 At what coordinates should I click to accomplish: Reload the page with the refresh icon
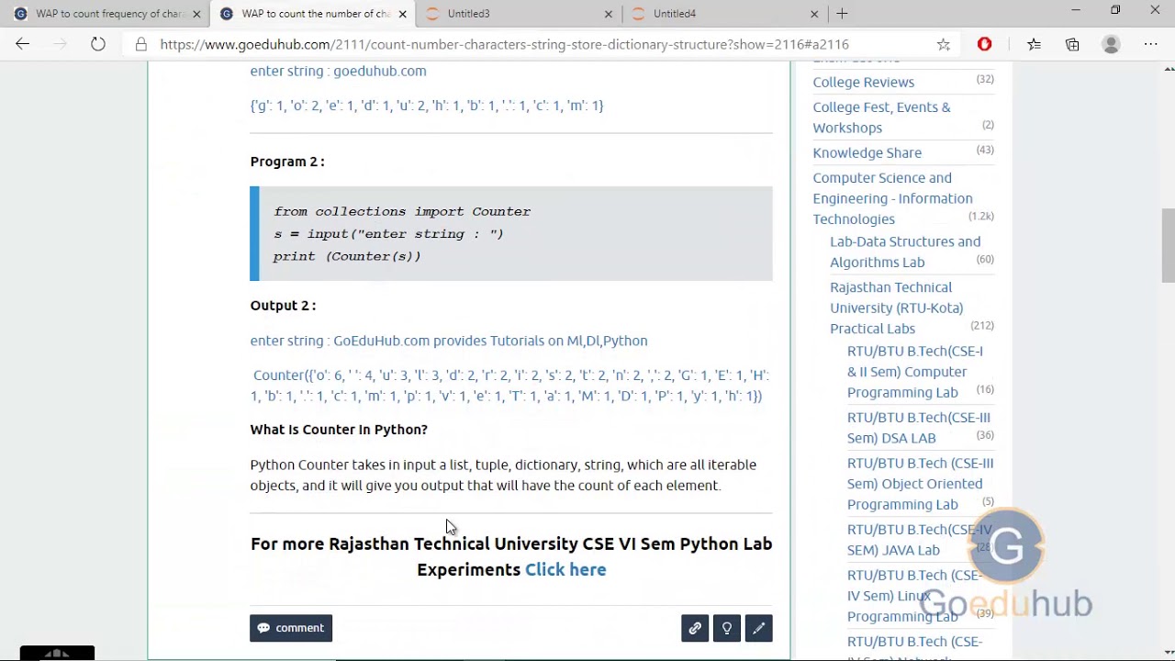point(97,44)
